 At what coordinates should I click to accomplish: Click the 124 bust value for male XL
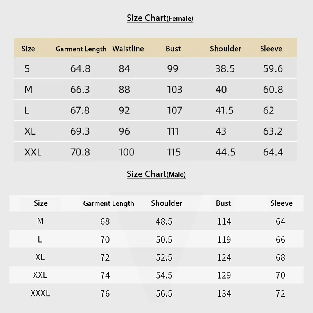(224, 257)
